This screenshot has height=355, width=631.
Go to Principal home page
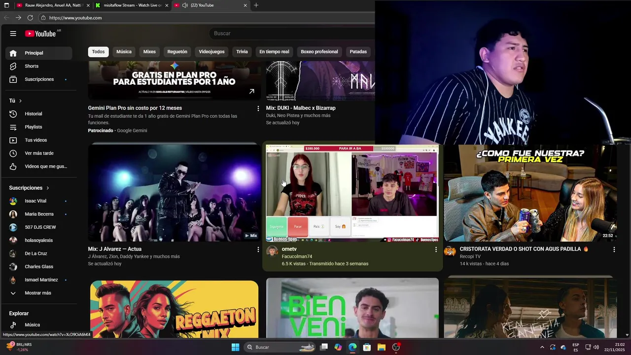click(38, 53)
